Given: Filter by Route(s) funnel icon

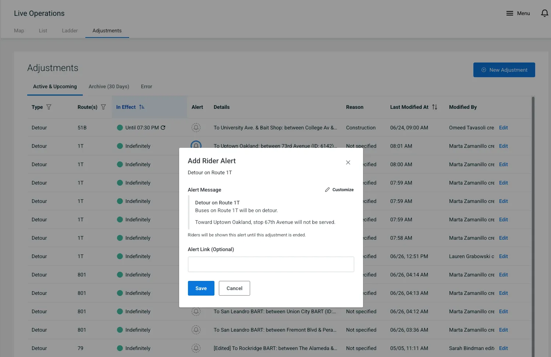Looking at the screenshot, I should pyautogui.click(x=103, y=107).
